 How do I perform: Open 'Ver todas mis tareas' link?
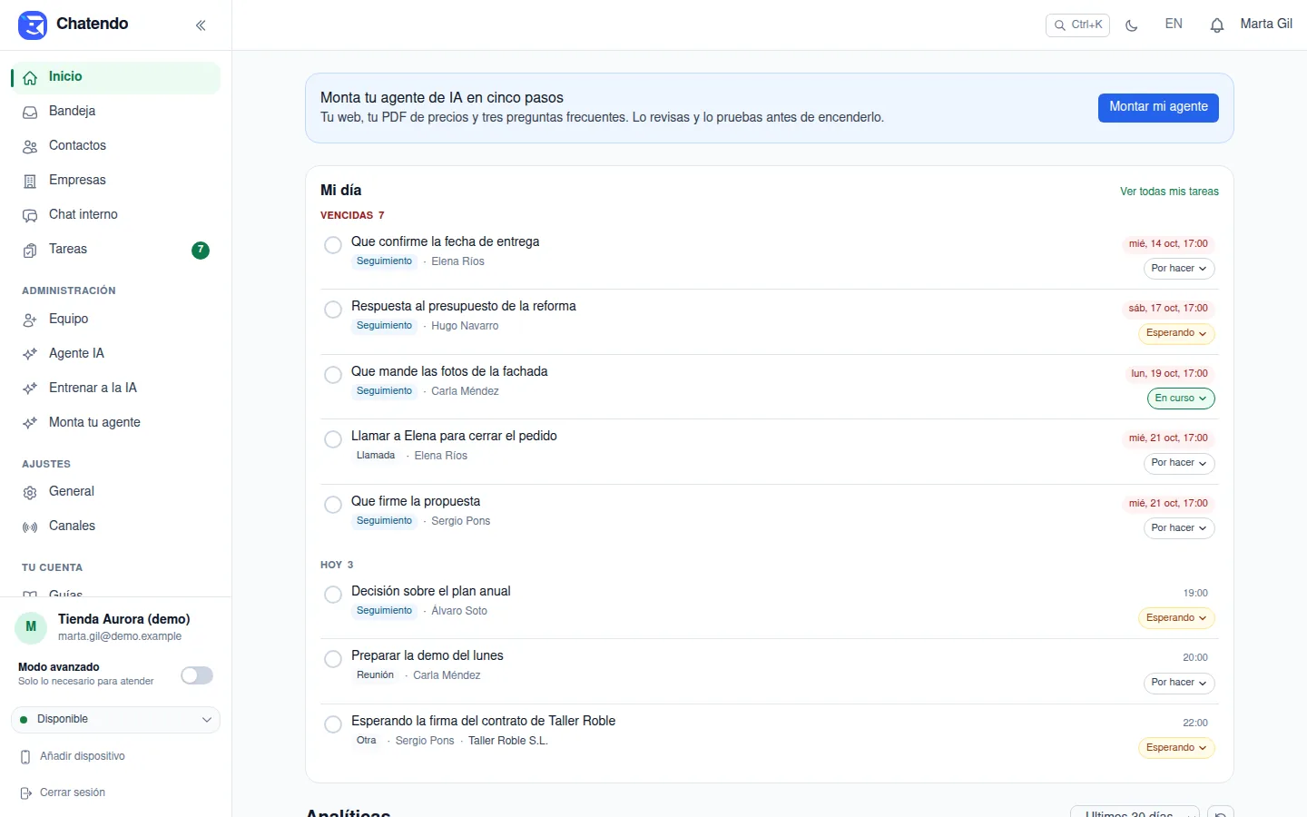point(1169,192)
